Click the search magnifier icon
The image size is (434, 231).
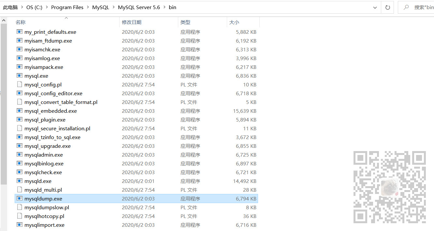406,7
